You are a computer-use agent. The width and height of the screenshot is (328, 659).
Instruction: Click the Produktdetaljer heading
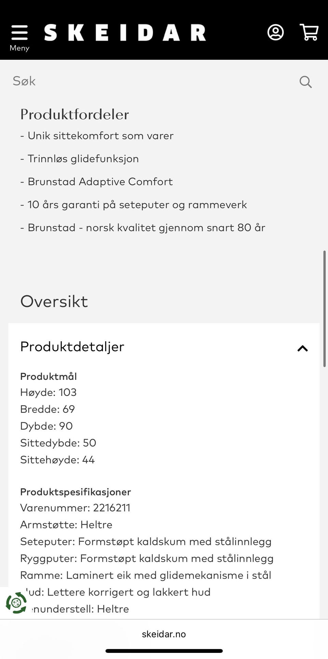point(72,346)
